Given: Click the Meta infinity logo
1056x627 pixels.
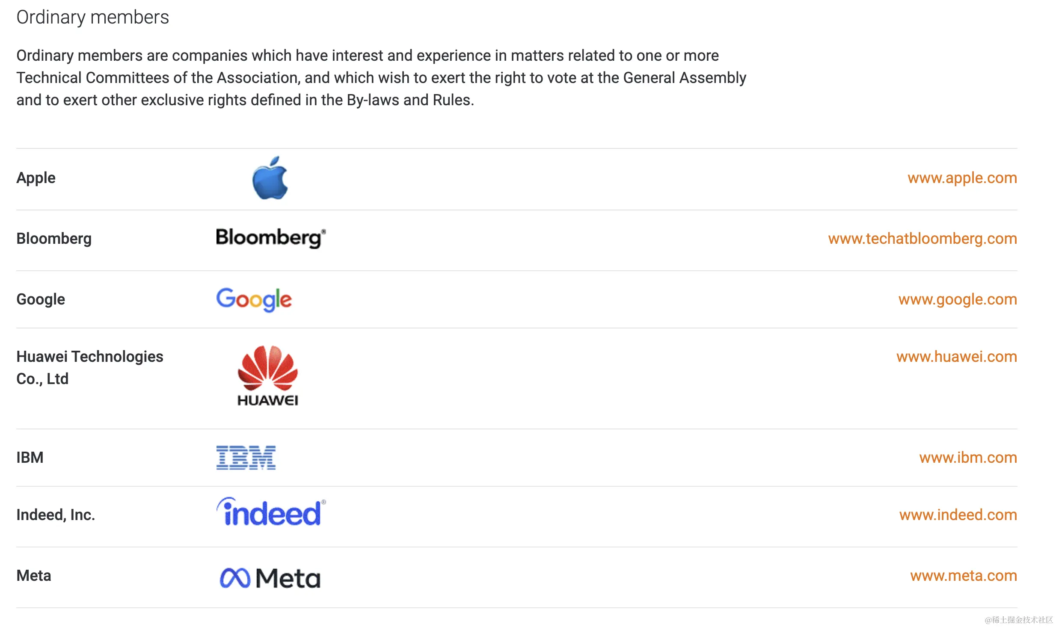Looking at the screenshot, I should coord(270,578).
